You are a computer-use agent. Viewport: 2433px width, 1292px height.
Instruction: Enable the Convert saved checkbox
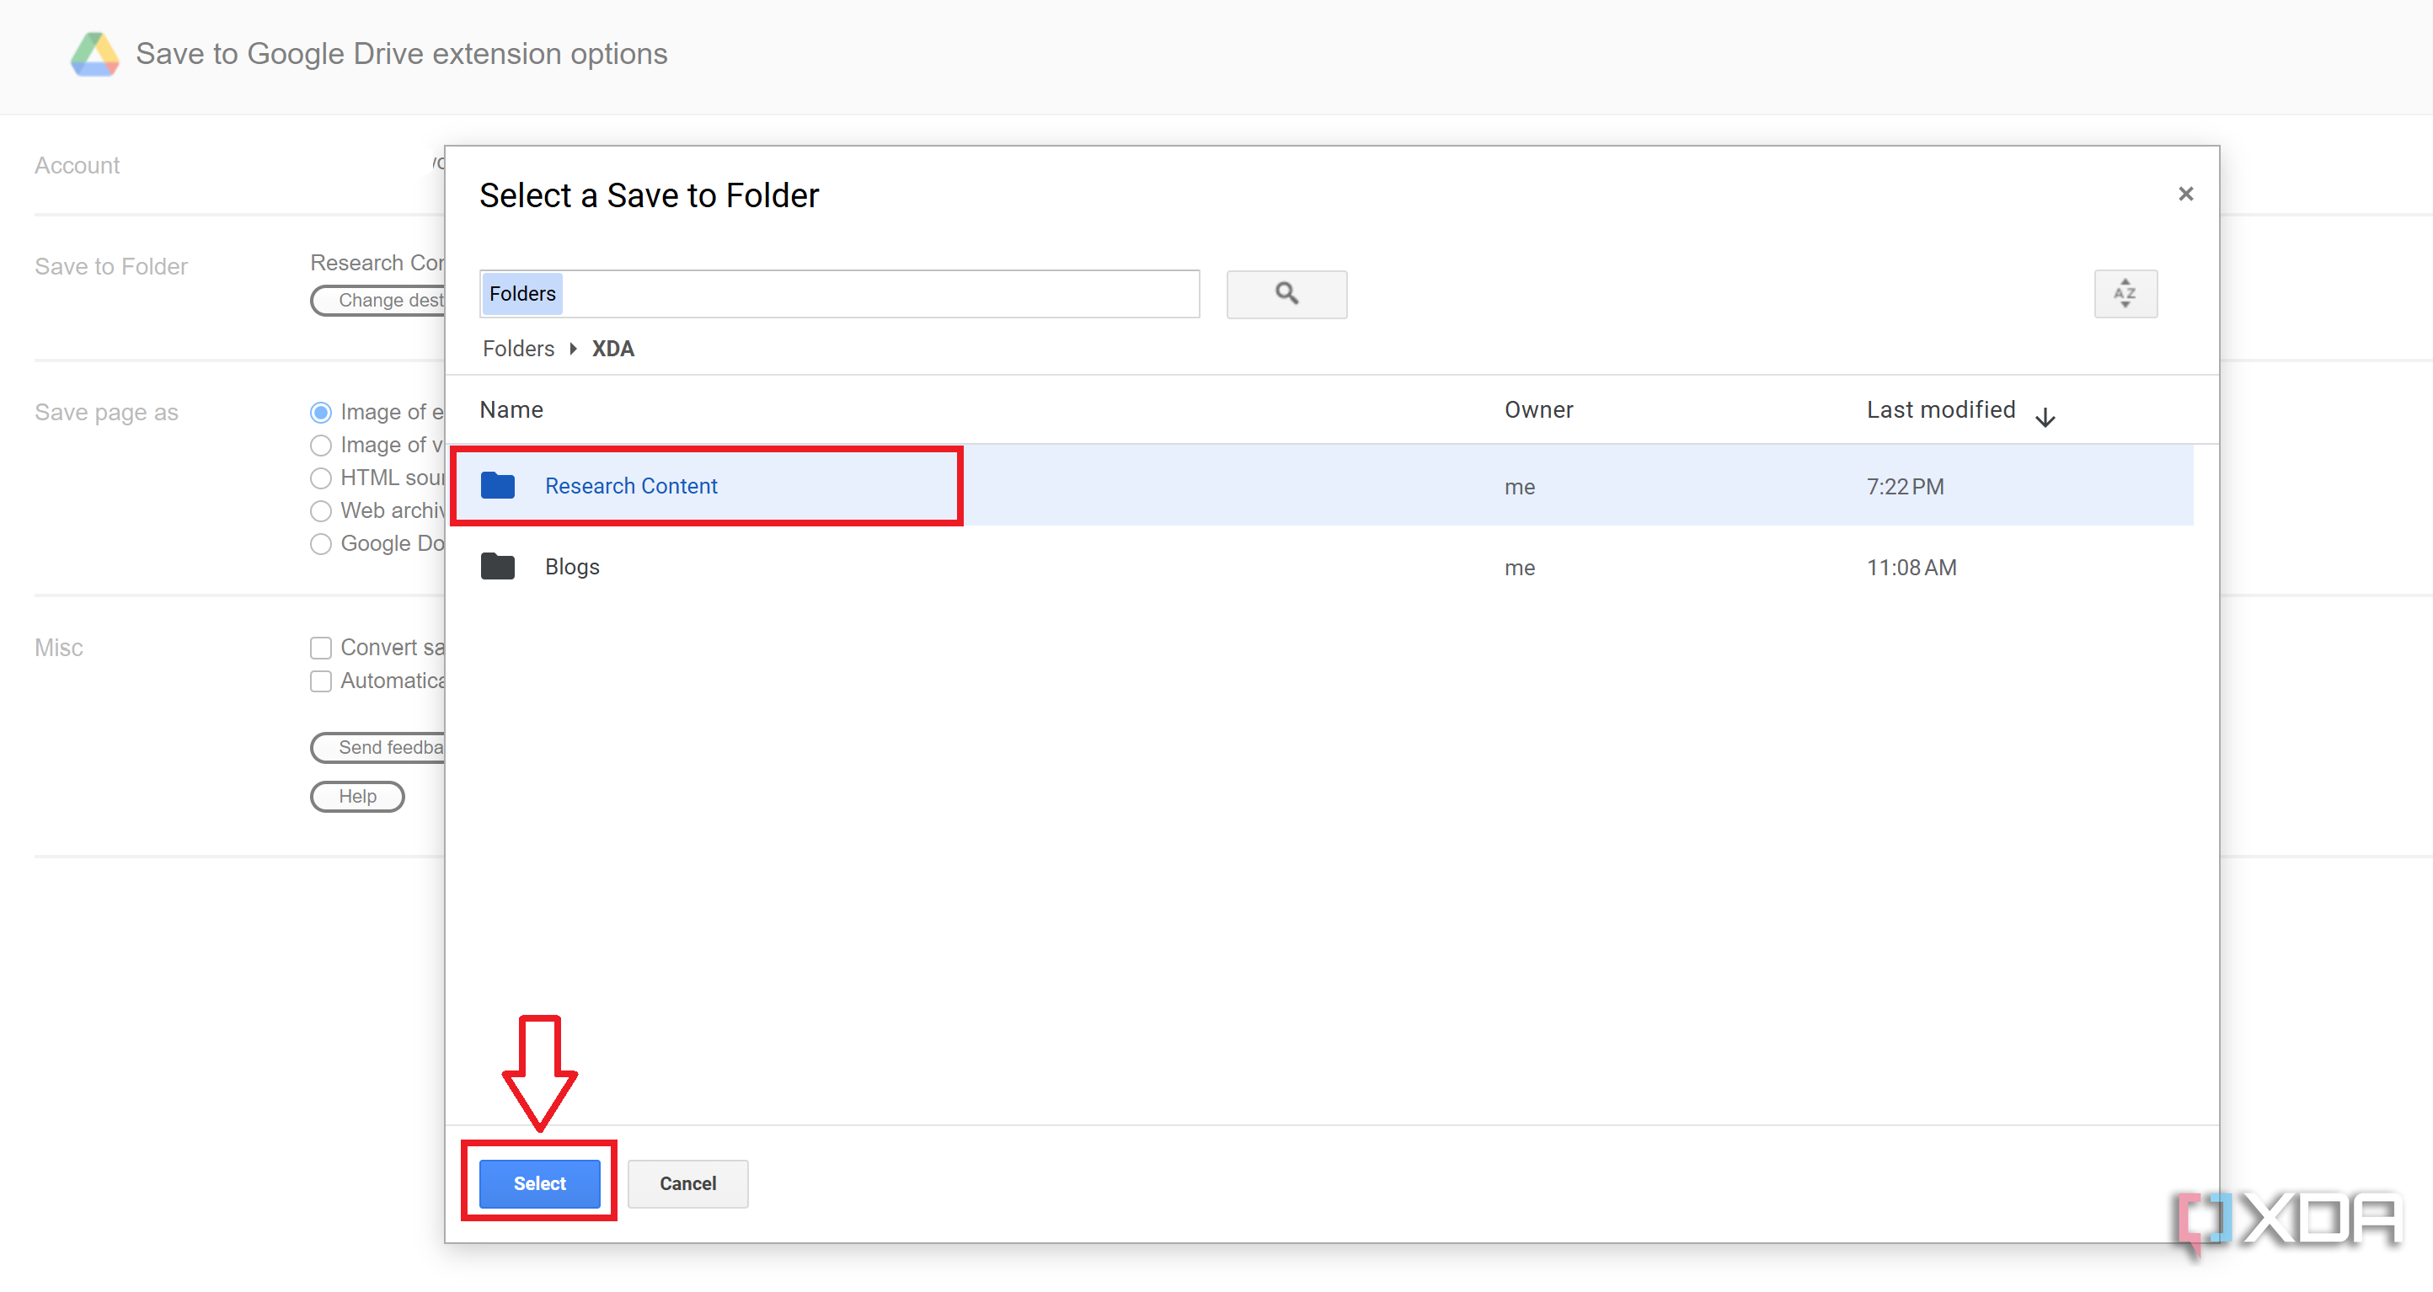point(321,648)
